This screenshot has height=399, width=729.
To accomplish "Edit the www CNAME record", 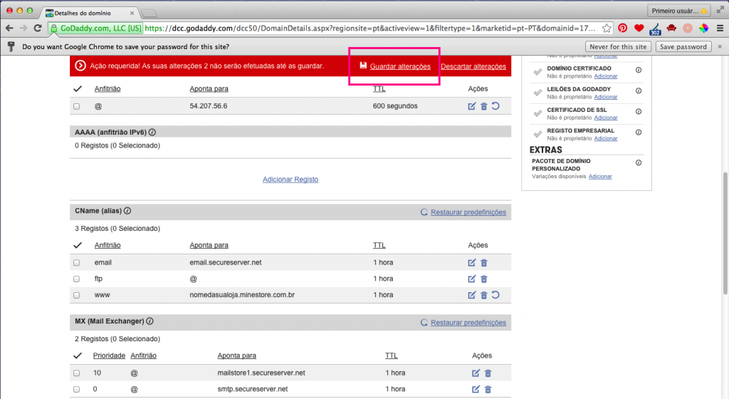I will point(472,295).
